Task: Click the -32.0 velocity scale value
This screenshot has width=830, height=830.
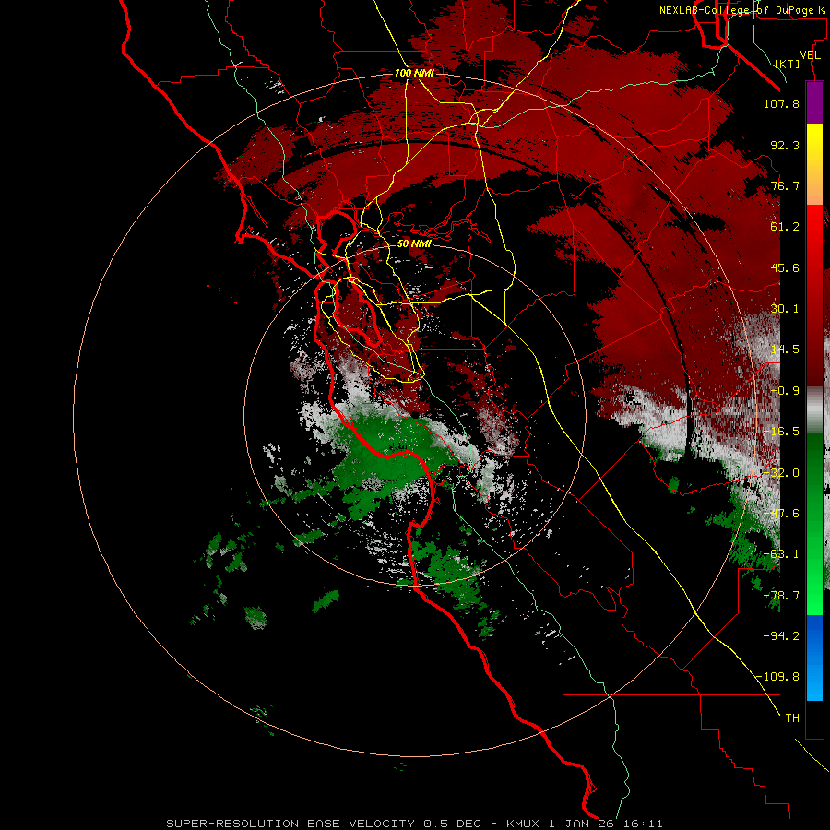Action: [781, 473]
